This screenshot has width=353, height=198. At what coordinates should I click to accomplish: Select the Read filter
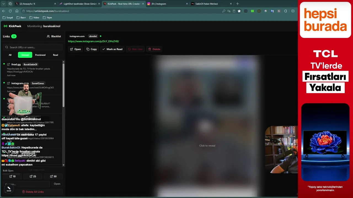[55, 55]
